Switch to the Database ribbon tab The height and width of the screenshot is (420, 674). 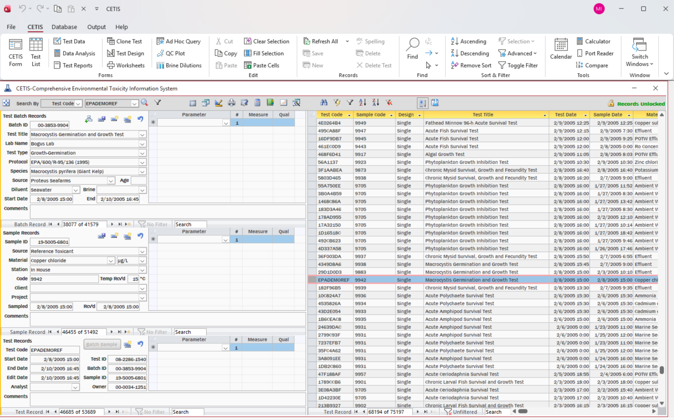click(64, 27)
